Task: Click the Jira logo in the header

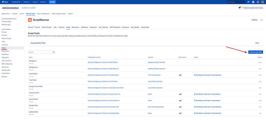Action: click(5, 2)
